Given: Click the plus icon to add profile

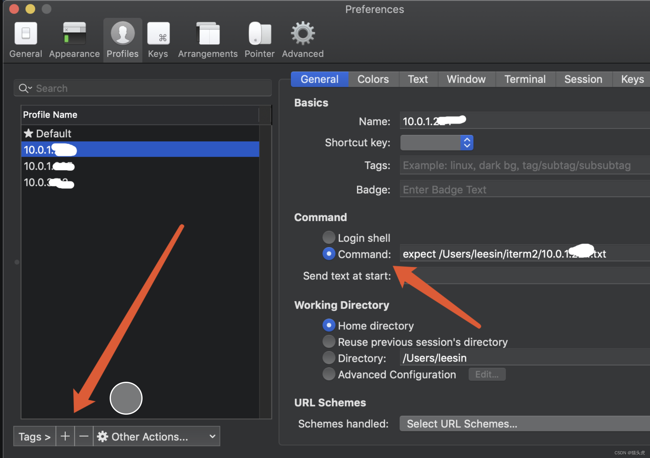Looking at the screenshot, I should click(x=65, y=436).
